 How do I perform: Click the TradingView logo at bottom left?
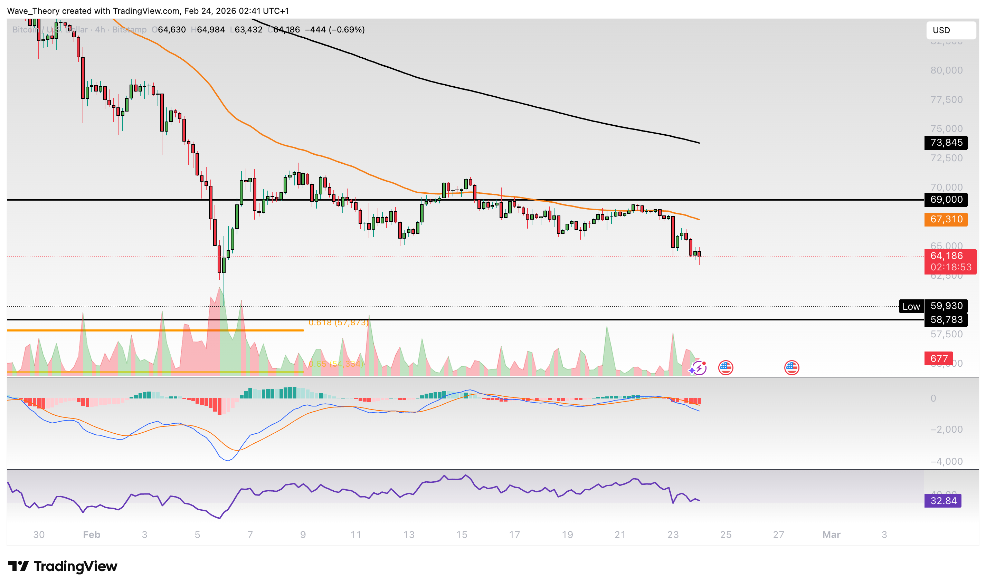(63, 566)
